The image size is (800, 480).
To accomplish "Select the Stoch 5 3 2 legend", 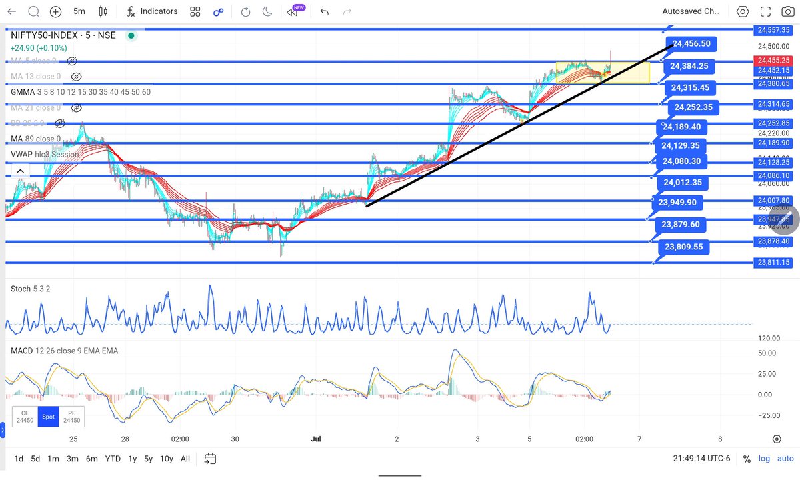I will [x=30, y=289].
